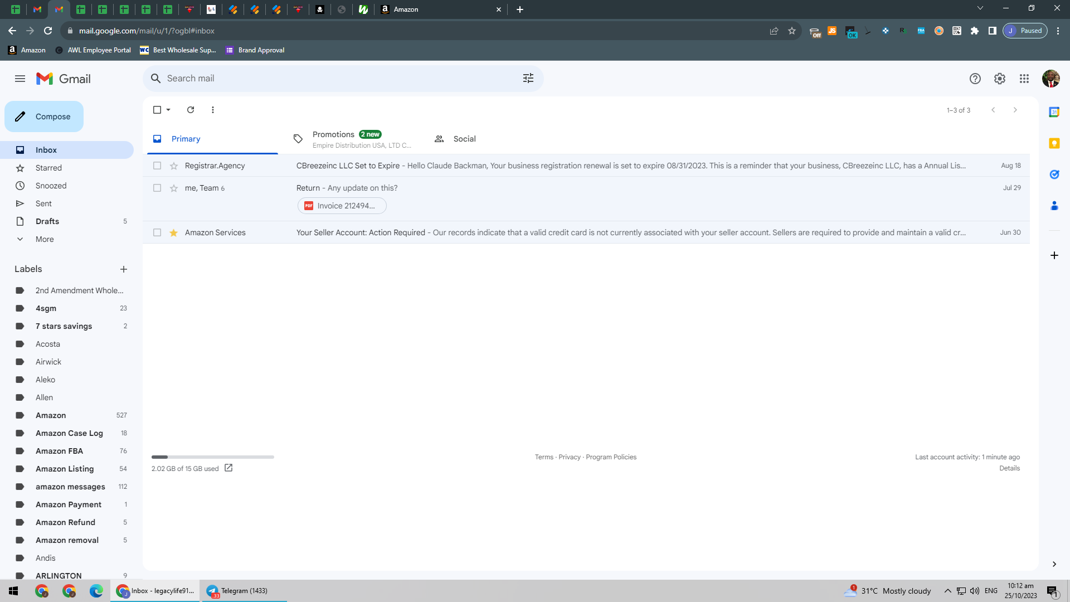This screenshot has height=602, width=1070.
Task: Click the Invoice PDF attachment chip
Action: pyautogui.click(x=342, y=206)
